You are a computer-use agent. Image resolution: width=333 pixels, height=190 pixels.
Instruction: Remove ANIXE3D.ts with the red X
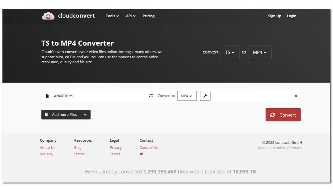coord(296,96)
